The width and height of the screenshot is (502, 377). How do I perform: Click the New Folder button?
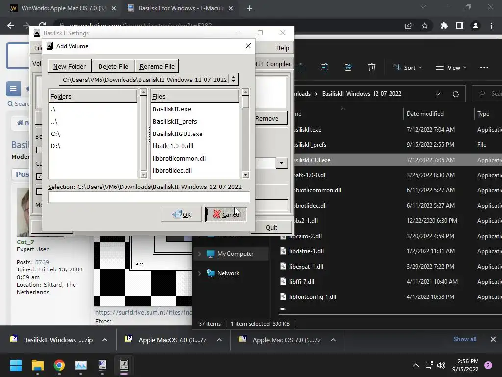click(x=70, y=66)
